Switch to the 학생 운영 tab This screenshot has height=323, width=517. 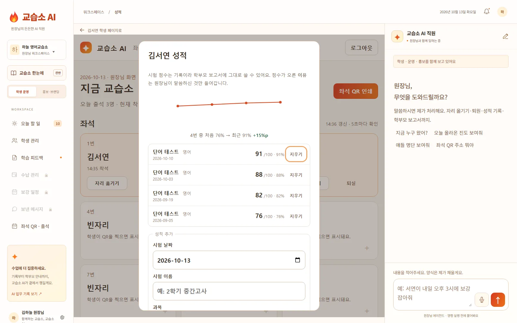pos(22,92)
